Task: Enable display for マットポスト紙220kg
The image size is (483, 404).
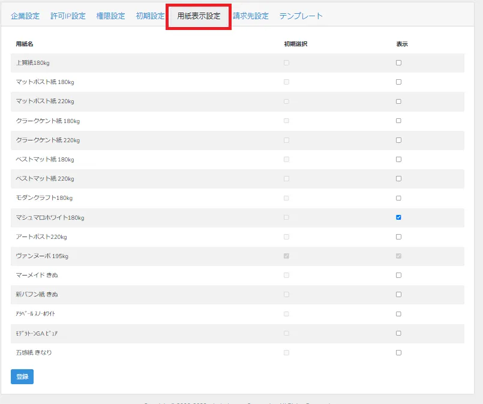Action: (398, 101)
